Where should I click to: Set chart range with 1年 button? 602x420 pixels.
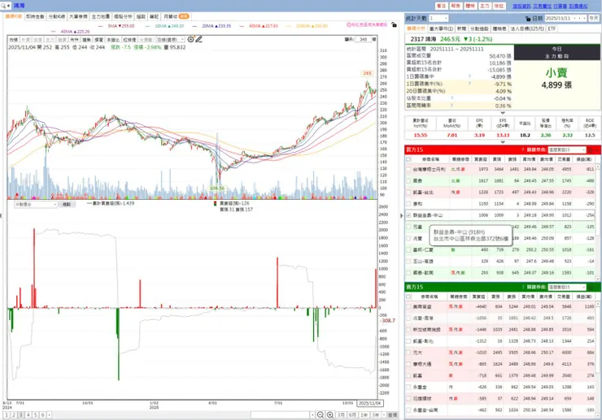point(364,415)
